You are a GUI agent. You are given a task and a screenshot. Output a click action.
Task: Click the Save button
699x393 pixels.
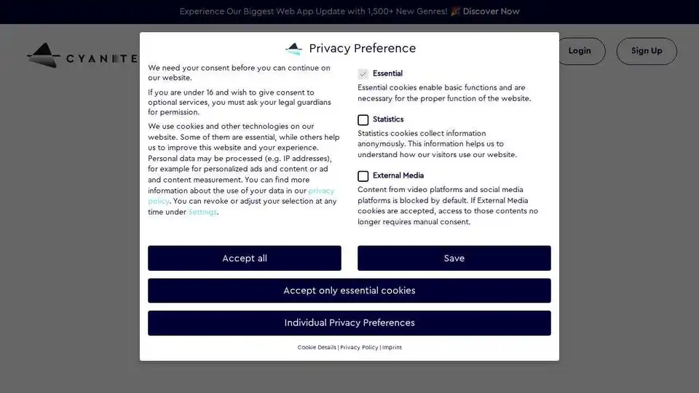point(454,258)
